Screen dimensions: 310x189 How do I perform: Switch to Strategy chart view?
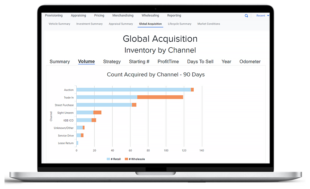(x=112, y=62)
